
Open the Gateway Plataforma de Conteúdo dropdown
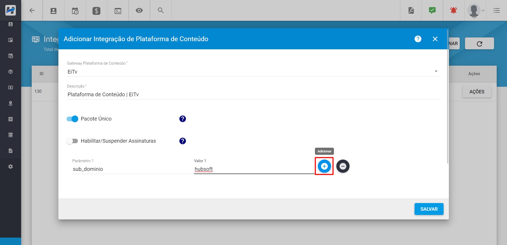tap(436, 71)
